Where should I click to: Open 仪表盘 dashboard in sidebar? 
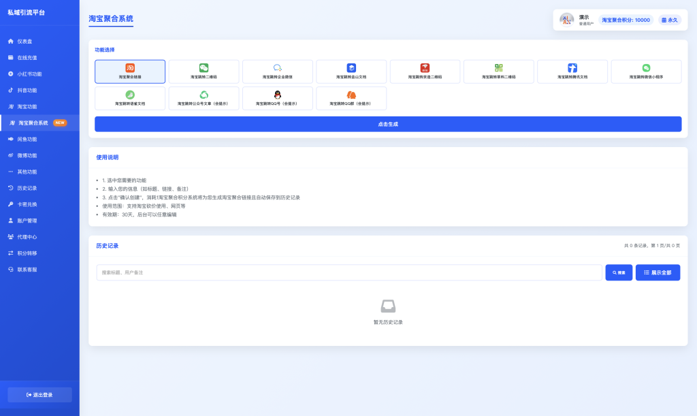[25, 42]
